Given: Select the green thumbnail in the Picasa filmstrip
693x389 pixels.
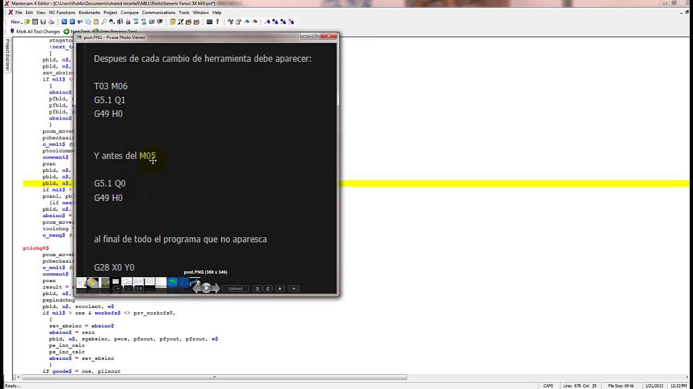Looking at the screenshot, I should tap(172, 283).
